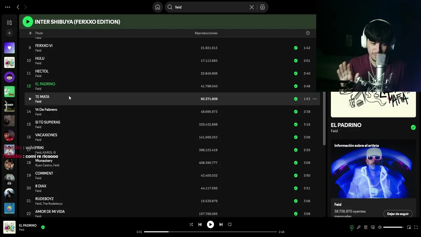This screenshot has width=421, height=237.
Task: Open KAROL G artist link under FRIKI
Action: pos(49,152)
